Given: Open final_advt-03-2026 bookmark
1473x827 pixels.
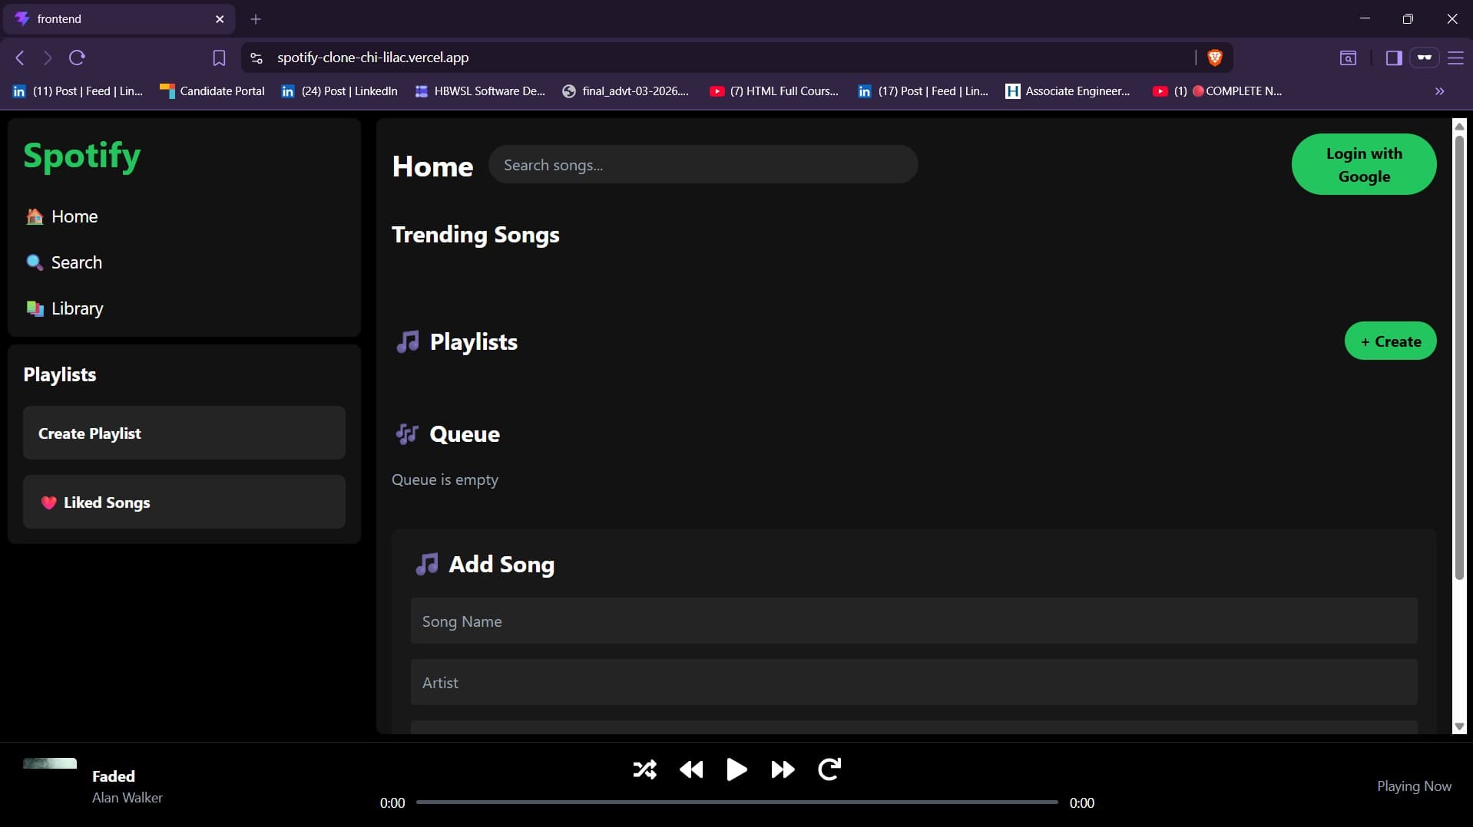Looking at the screenshot, I should point(626,91).
